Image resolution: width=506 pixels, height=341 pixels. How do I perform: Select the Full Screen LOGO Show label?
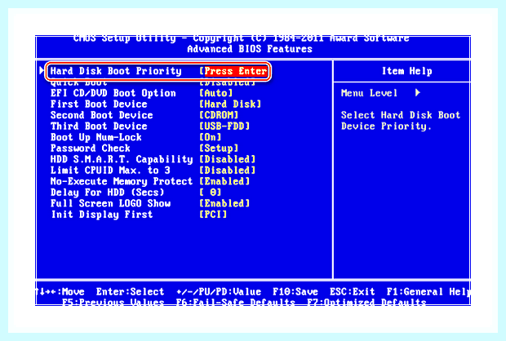pos(110,203)
